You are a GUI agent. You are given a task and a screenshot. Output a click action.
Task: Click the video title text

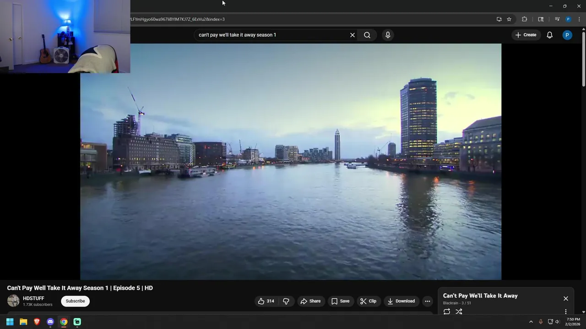coord(80,288)
